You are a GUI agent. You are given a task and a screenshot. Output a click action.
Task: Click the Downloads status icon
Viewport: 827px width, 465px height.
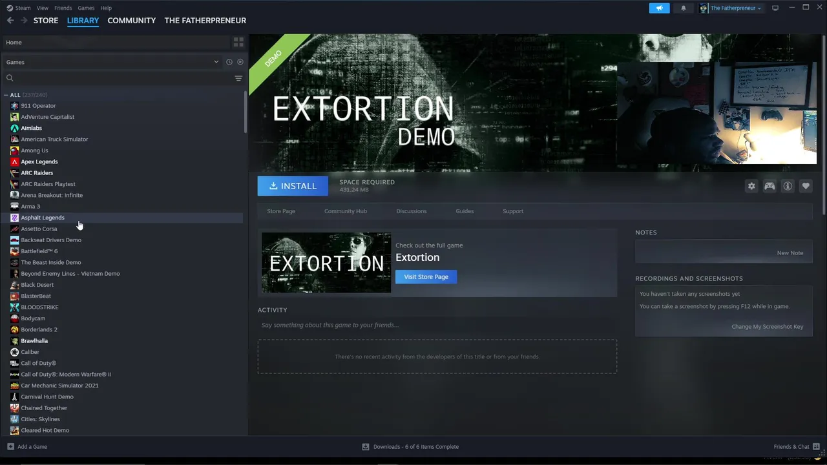366,446
